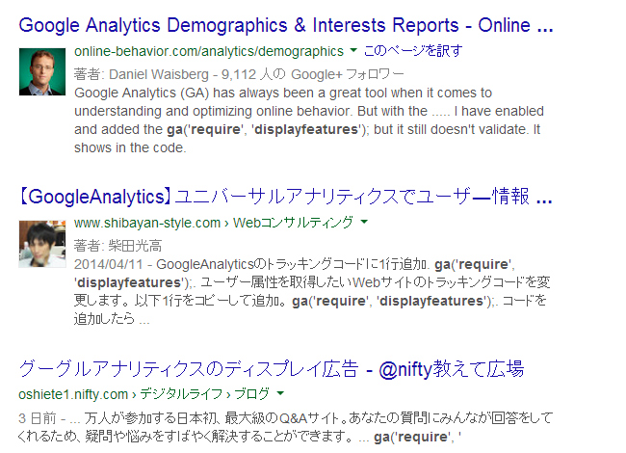Screen dimensions: 626x453
Task: Expand dropdown arrow after ブログ breadcrumb
Action: [x=280, y=393]
